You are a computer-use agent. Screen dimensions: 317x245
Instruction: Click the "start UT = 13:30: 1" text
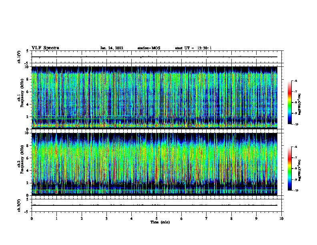(x=193, y=48)
